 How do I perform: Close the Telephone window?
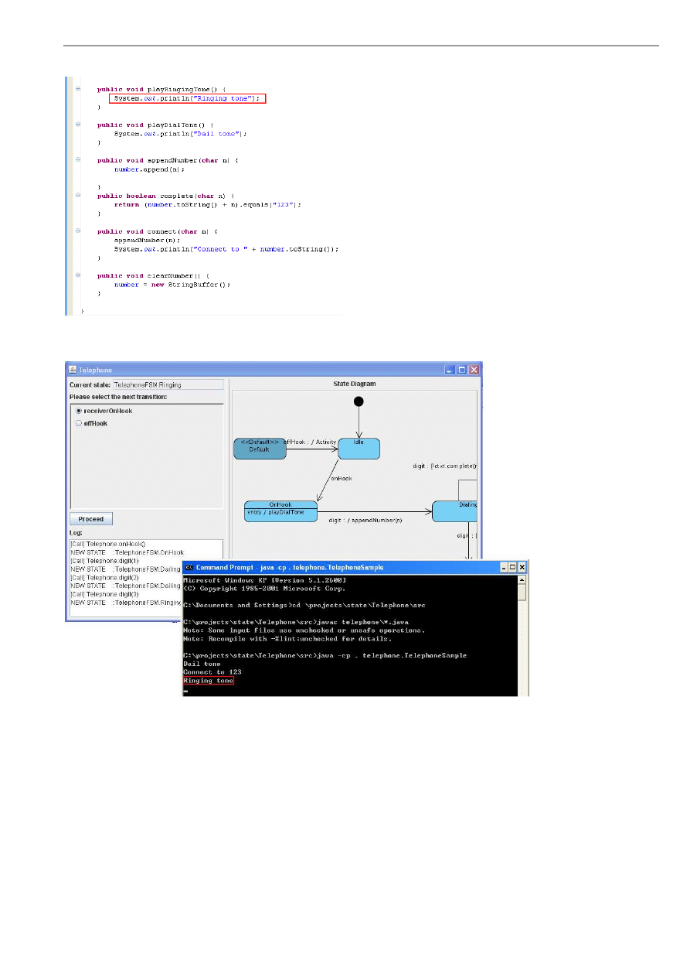pos(474,371)
